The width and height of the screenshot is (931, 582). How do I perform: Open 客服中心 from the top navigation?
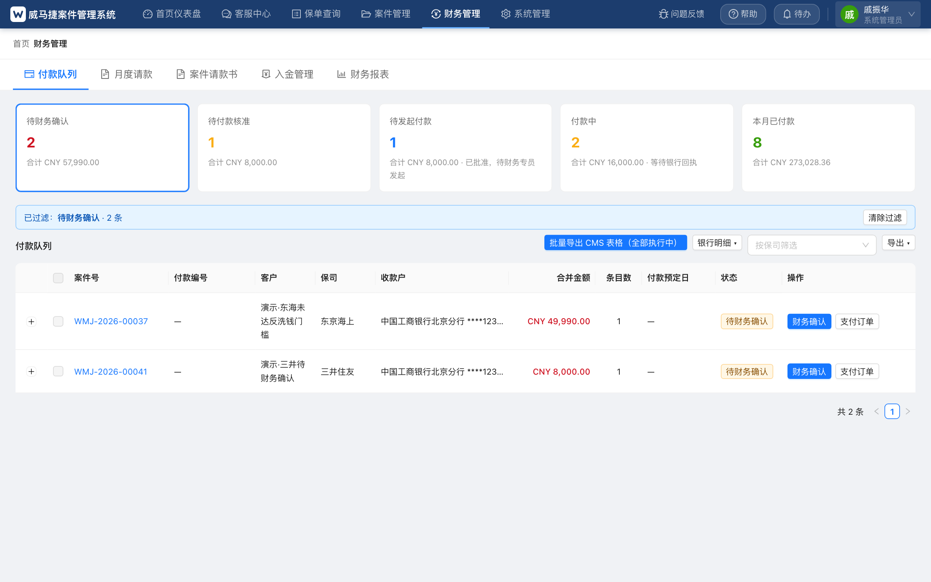[246, 14]
